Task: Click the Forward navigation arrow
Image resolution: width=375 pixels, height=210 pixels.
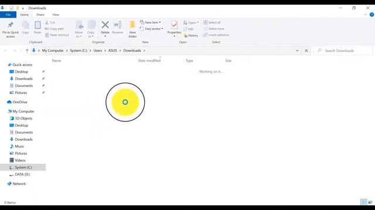Action: click(14, 51)
